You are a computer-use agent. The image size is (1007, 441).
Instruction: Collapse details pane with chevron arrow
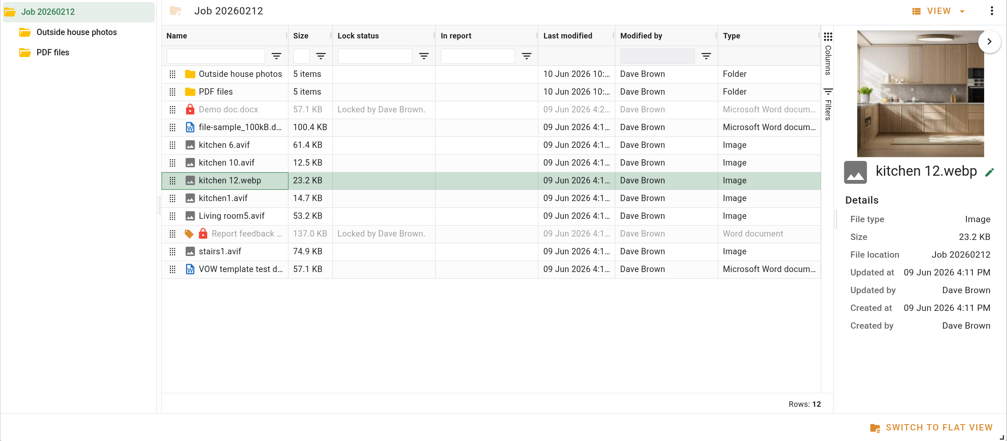click(989, 41)
